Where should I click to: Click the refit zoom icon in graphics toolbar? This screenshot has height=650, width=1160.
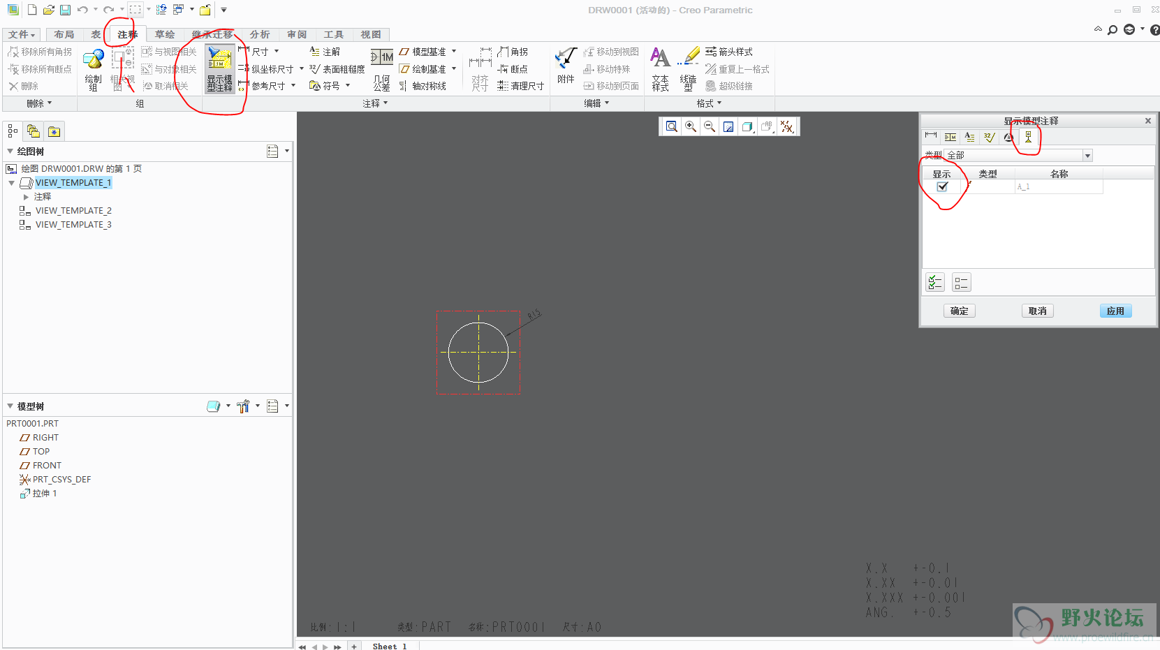(x=671, y=126)
